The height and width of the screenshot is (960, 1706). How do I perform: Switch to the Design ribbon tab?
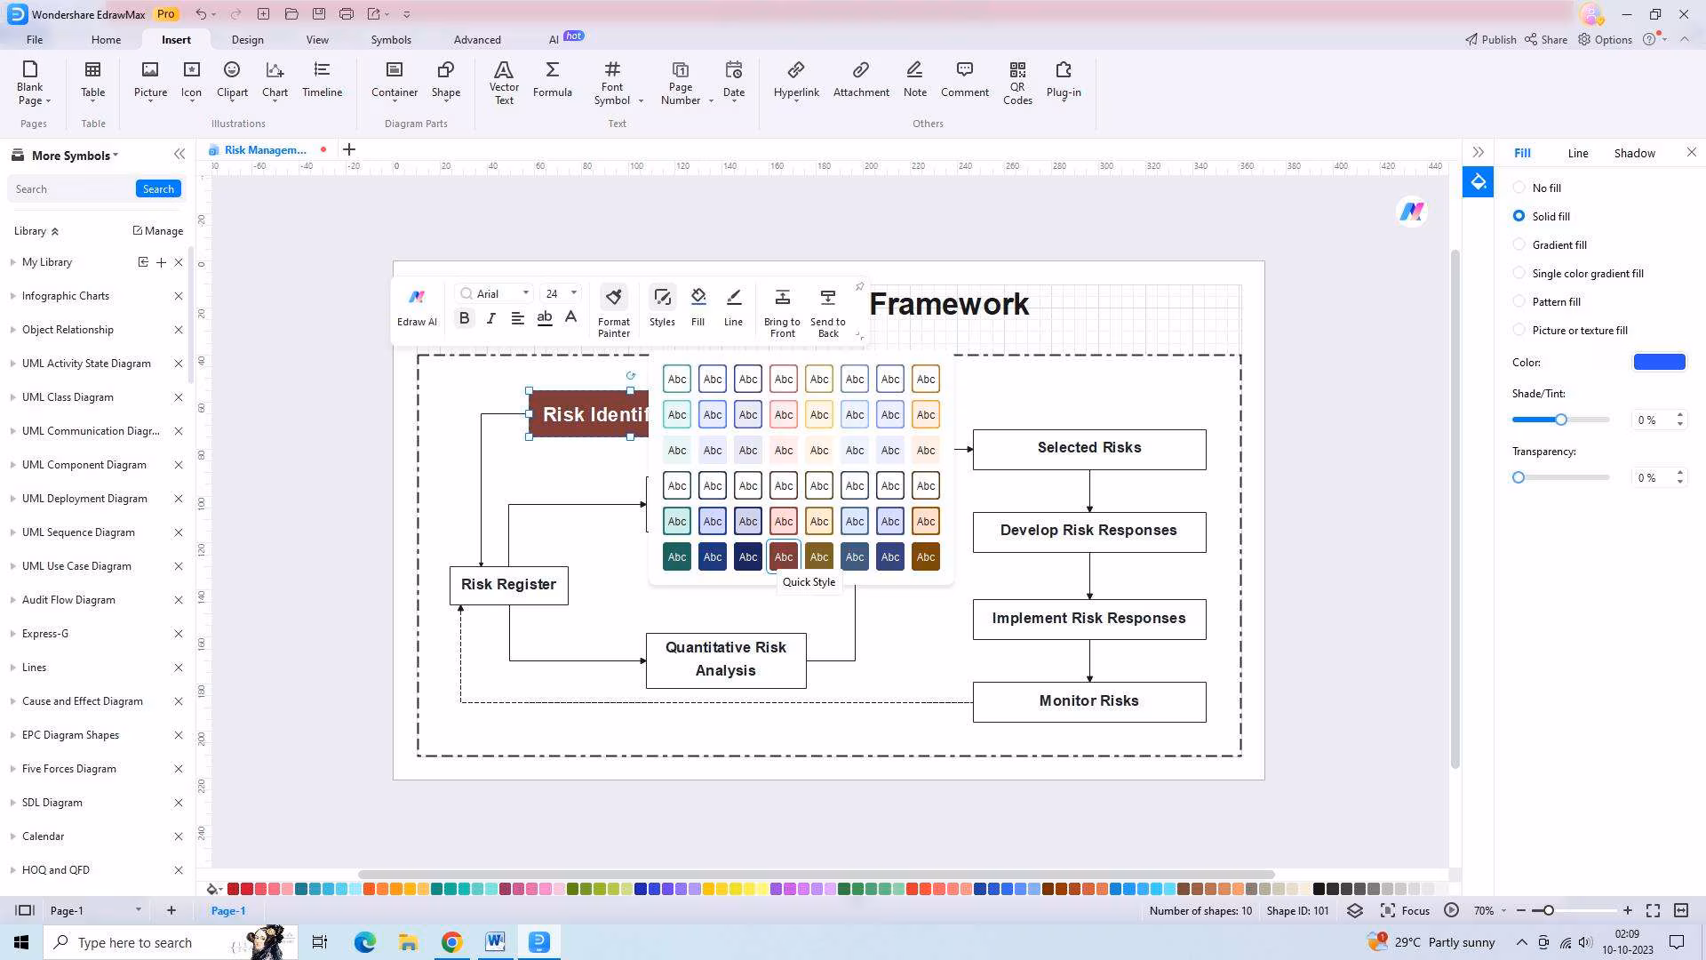247,40
